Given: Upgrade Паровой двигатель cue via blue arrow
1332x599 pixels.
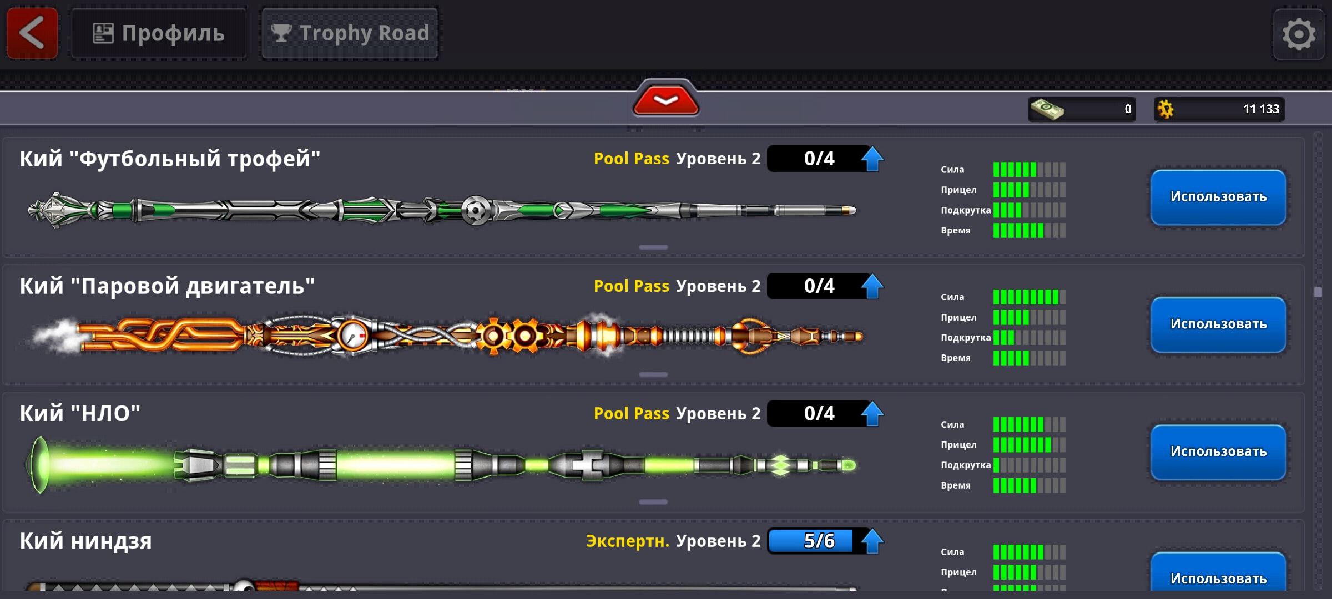Looking at the screenshot, I should (872, 286).
